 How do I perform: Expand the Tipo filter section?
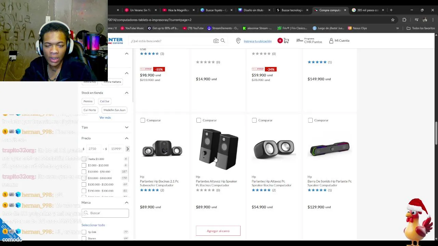point(127,127)
